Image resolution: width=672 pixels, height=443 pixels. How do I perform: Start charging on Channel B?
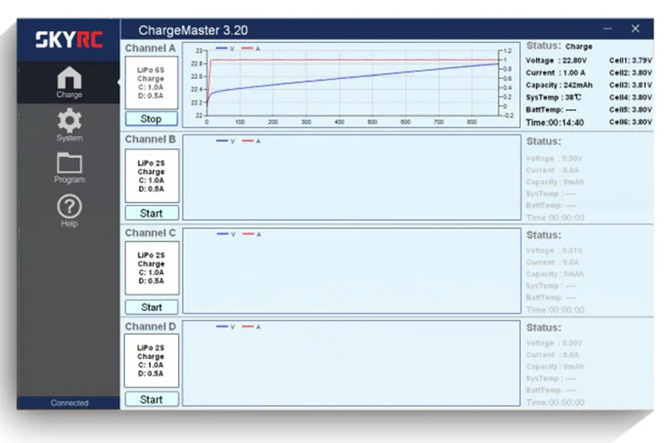pos(152,214)
